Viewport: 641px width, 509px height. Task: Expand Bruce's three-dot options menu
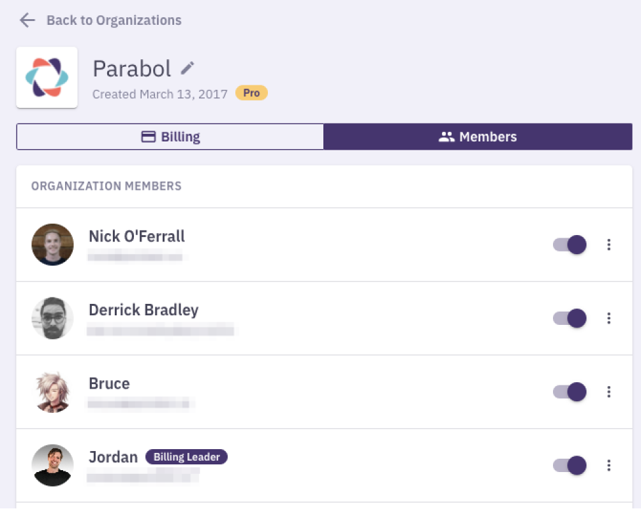pos(608,392)
